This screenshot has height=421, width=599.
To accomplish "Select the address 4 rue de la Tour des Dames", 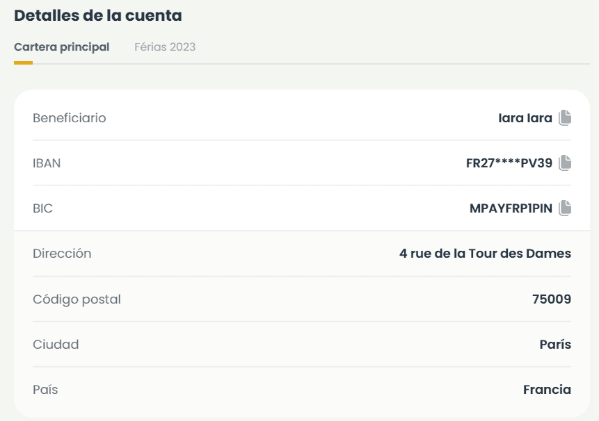I will pos(485,254).
